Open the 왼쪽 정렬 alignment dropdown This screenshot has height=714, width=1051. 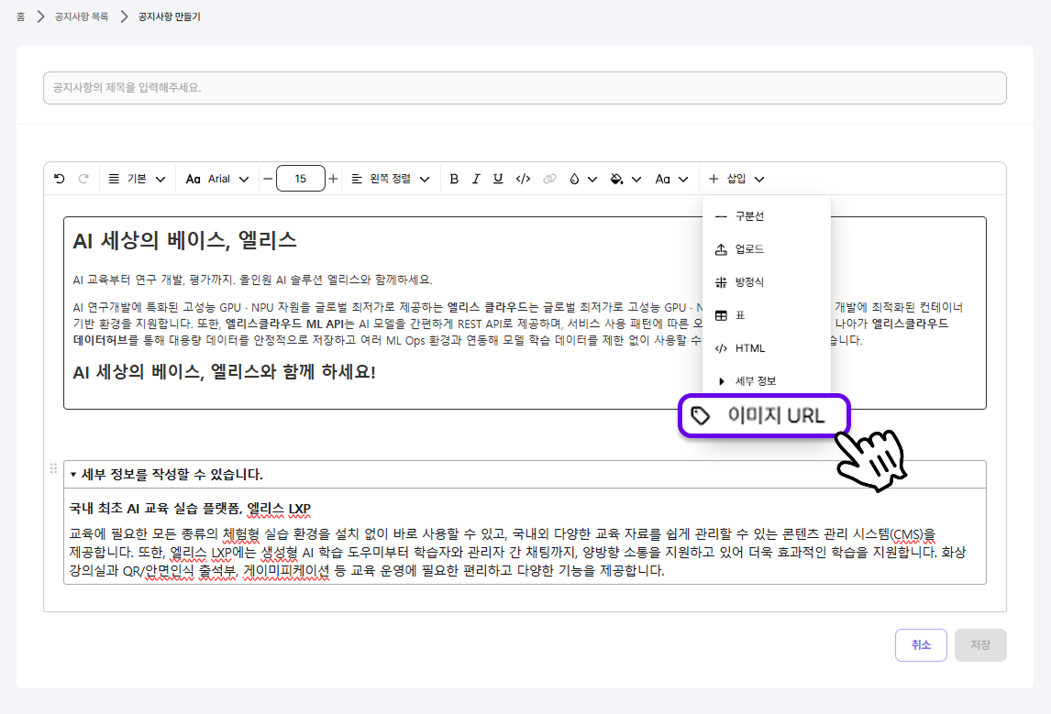[x=390, y=179]
